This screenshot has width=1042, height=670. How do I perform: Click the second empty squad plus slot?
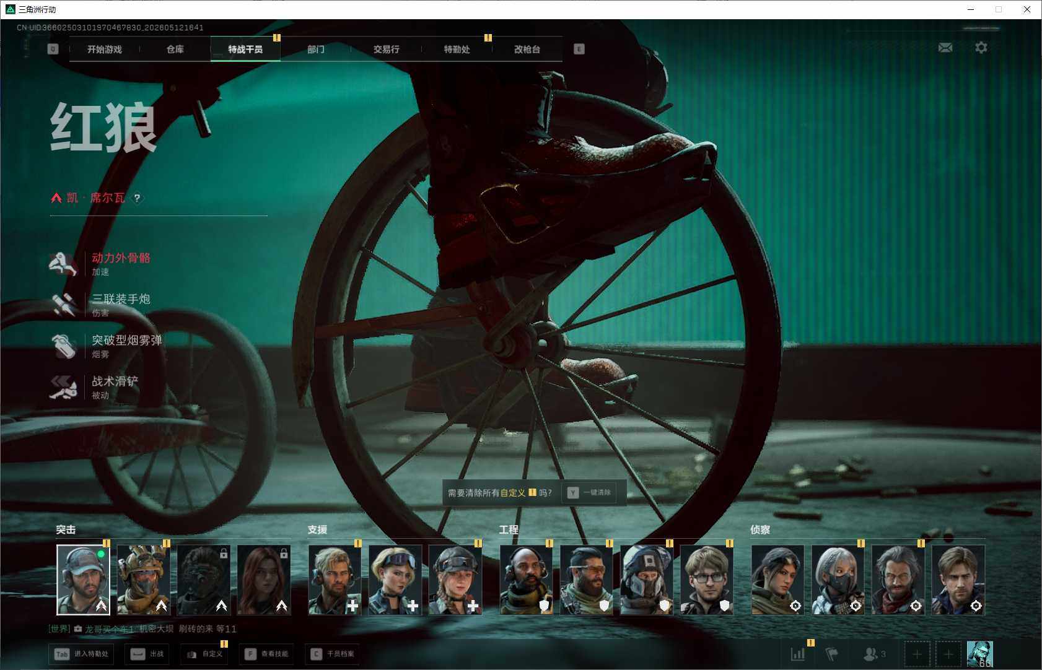click(948, 654)
